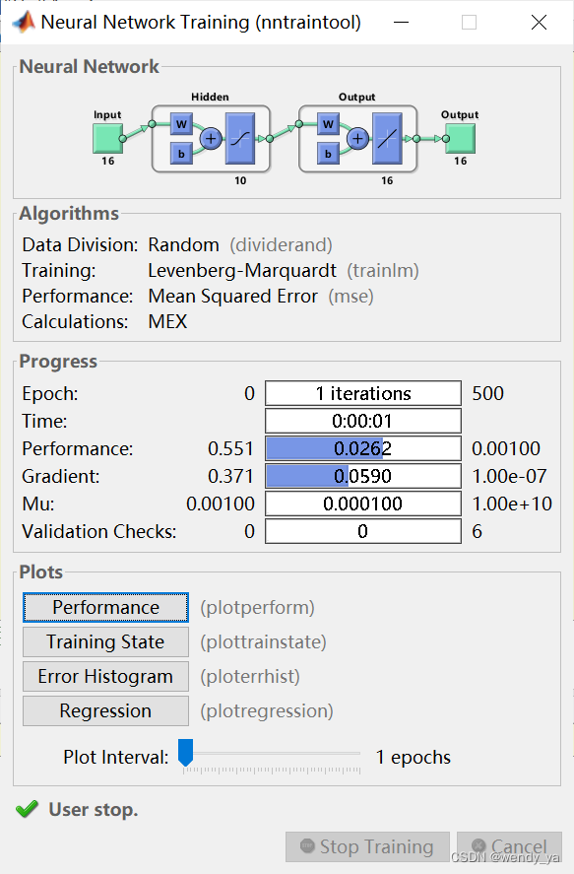574x874 pixels.
Task: Click the green checkmark status icon
Action: point(27,809)
